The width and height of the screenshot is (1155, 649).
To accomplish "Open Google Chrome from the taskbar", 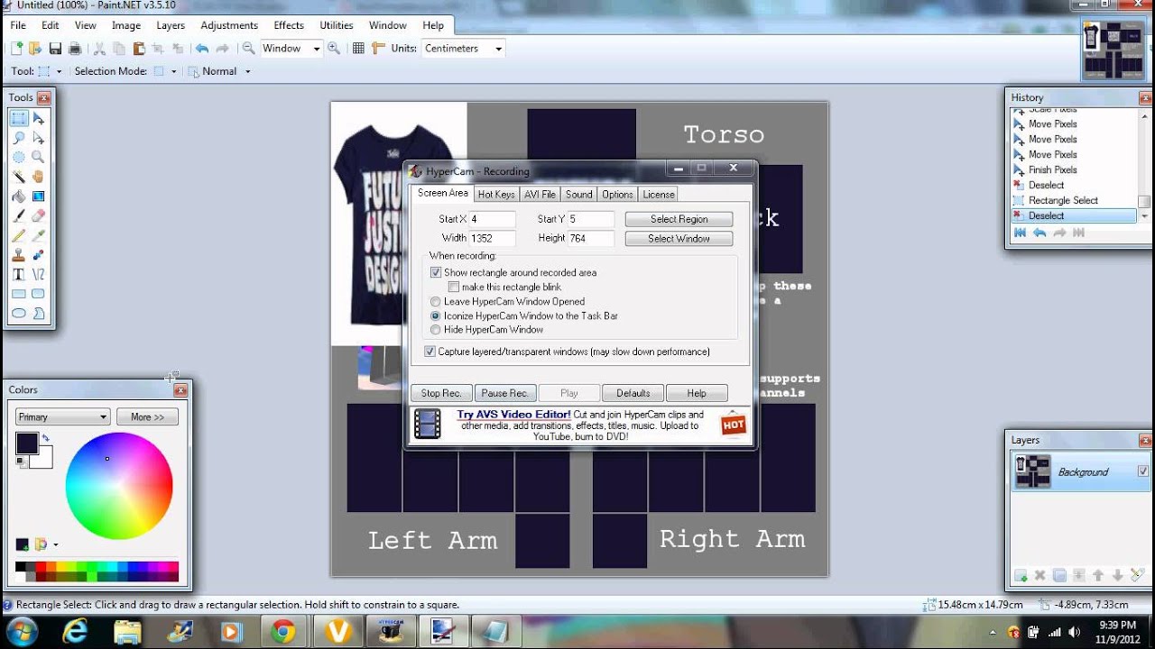I will pyautogui.click(x=283, y=630).
